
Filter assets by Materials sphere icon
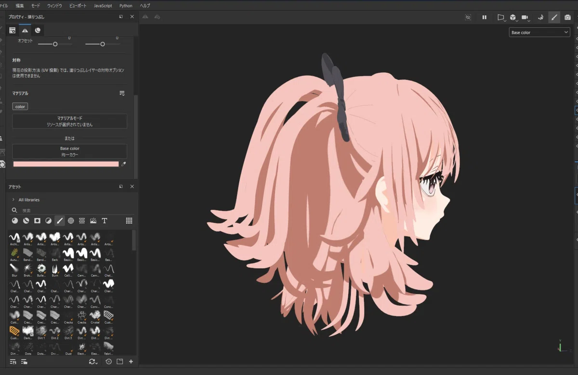(x=15, y=221)
